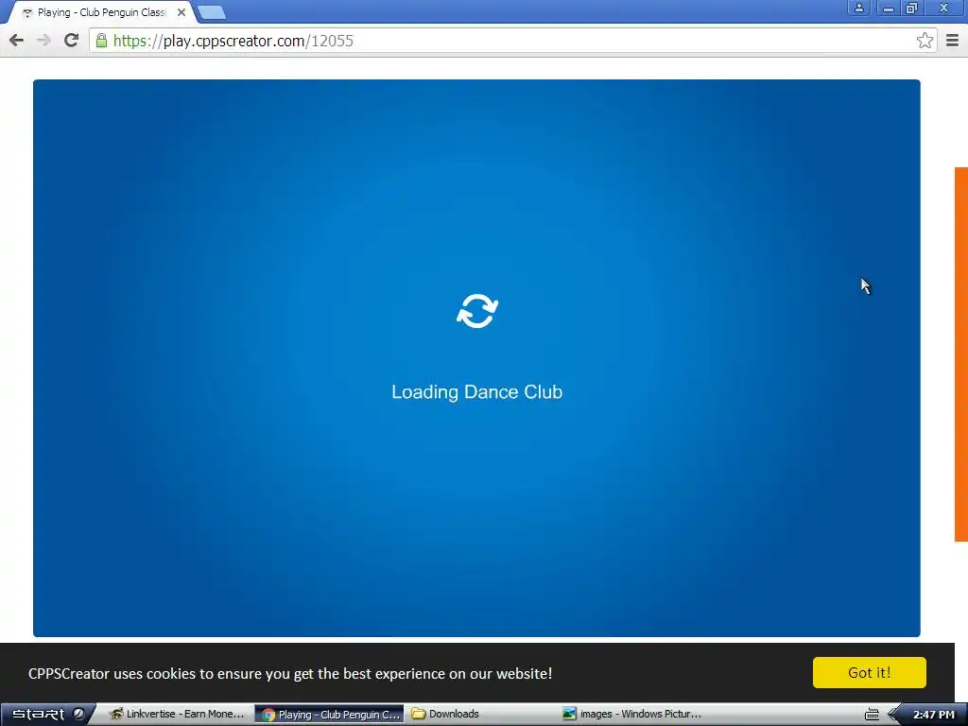Bookmark this page with the star
Image resolution: width=968 pixels, height=726 pixels.
pos(925,41)
